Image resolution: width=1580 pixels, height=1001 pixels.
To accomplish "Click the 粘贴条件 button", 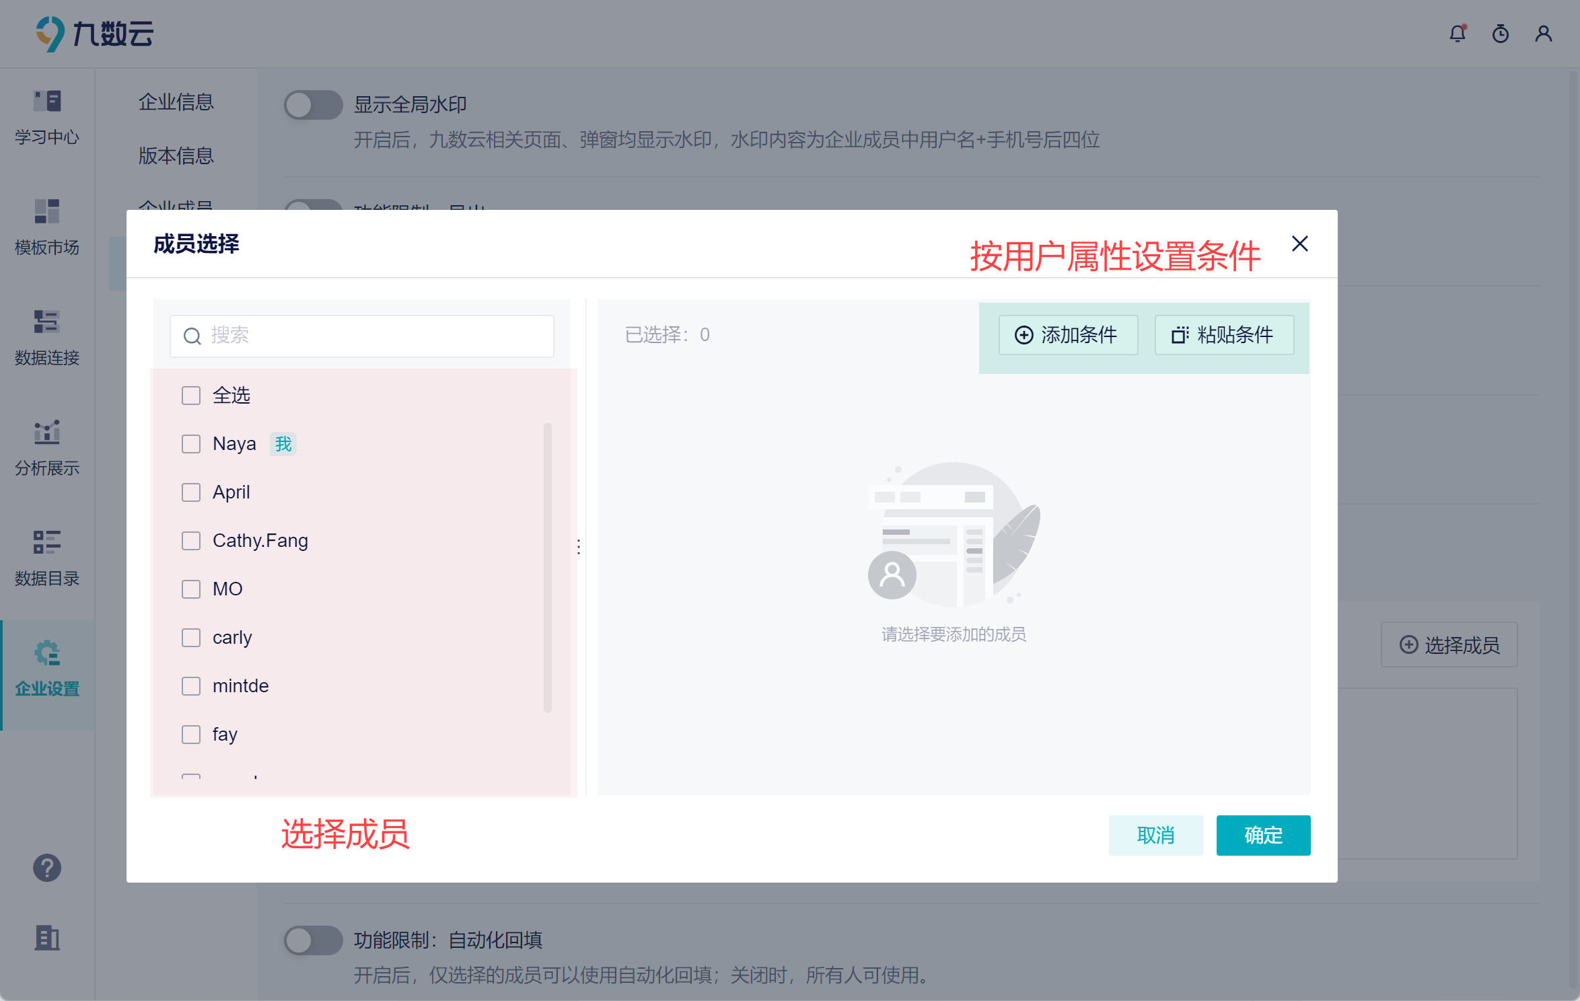I will 1224,335.
